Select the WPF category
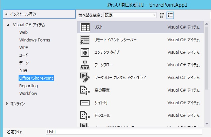Screen dimensions: 211x137 pos(24,48)
